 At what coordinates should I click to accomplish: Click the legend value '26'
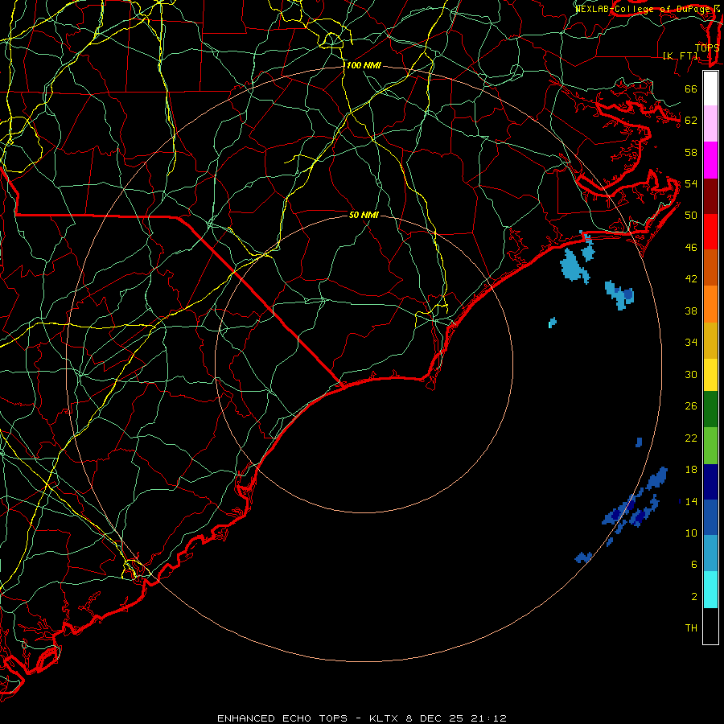[691, 406]
